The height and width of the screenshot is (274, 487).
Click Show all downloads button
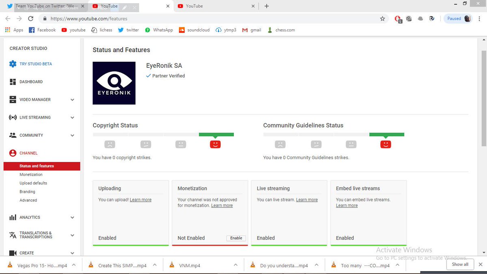pyautogui.click(x=460, y=264)
